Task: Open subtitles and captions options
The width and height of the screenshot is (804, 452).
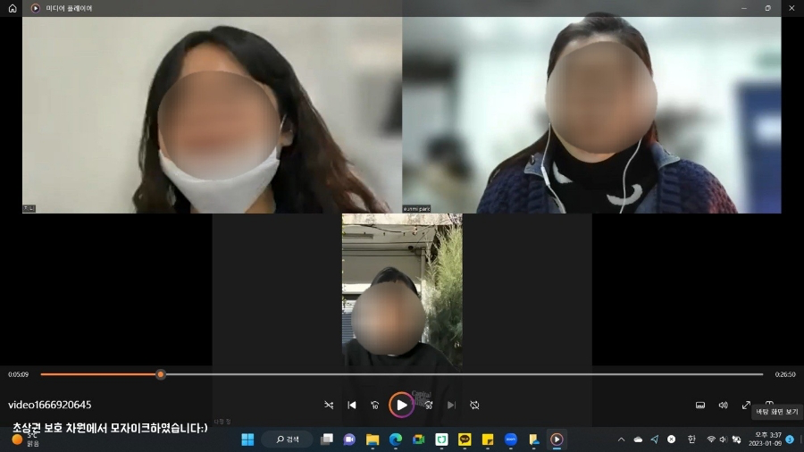Action: pyautogui.click(x=699, y=405)
